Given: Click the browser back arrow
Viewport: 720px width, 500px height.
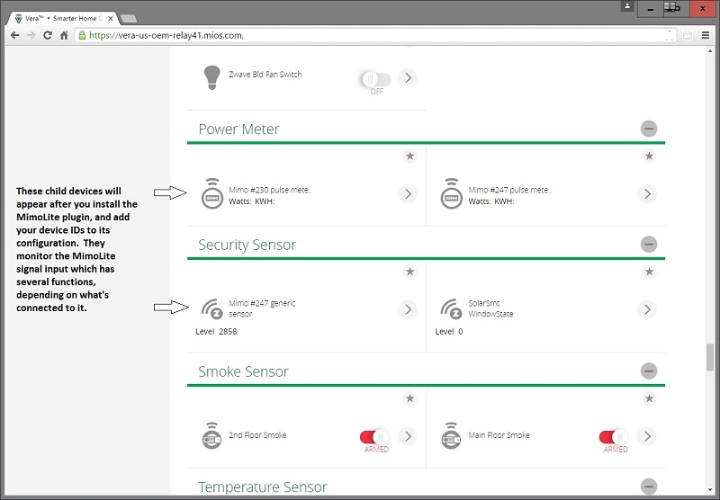Looking at the screenshot, I should tap(14, 35).
